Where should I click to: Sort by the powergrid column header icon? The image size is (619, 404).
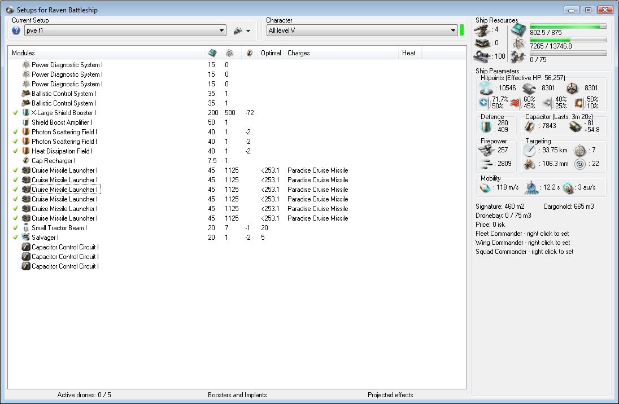click(x=229, y=53)
